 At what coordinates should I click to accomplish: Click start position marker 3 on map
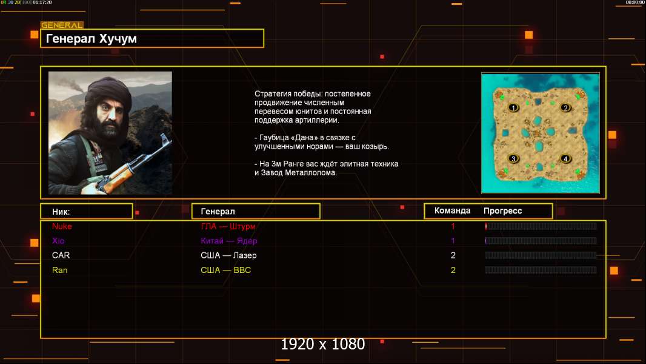(513, 158)
